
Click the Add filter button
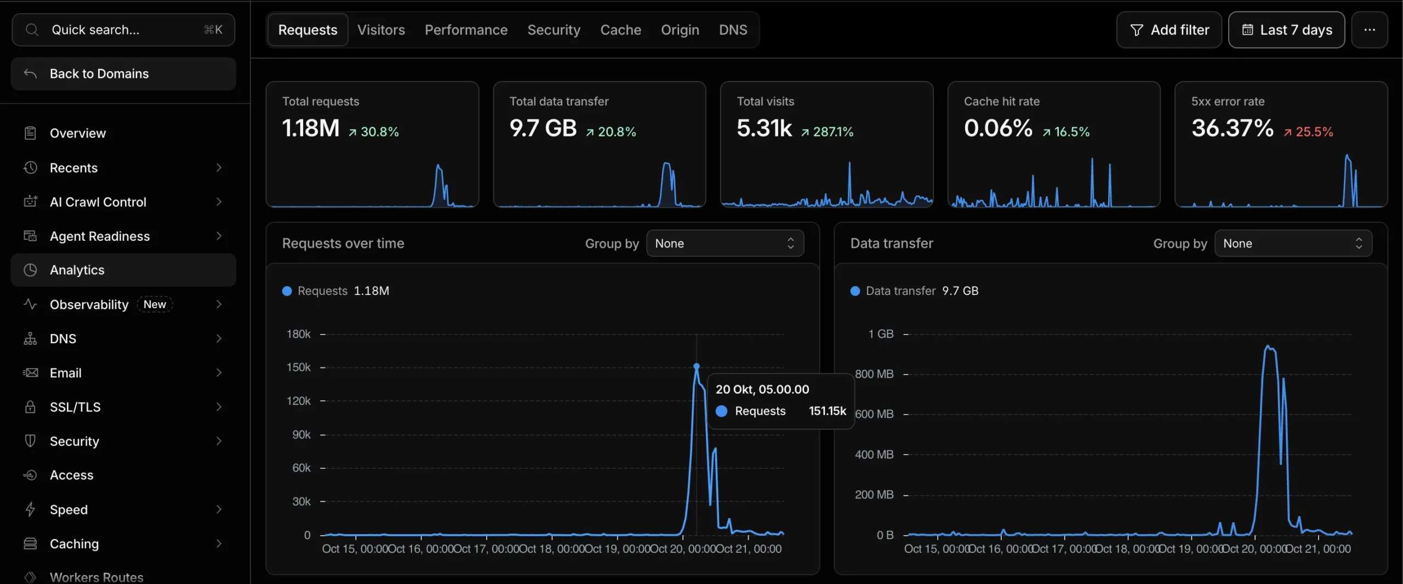1169,30
